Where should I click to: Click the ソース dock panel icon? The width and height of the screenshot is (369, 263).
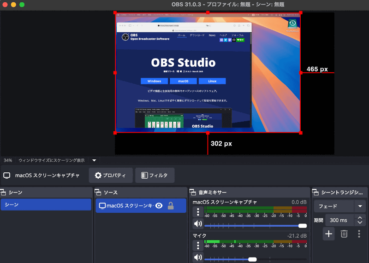pyautogui.click(x=98, y=192)
